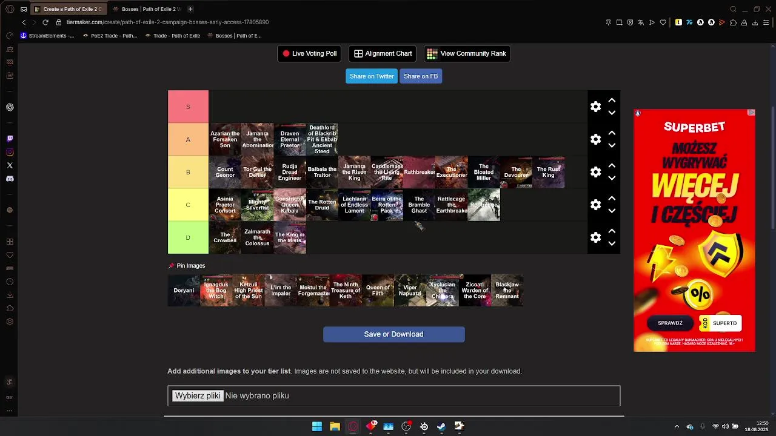Viewport: 776px width, 436px height.
Task: Open translate page icon in toolbar
Action: click(x=641, y=22)
